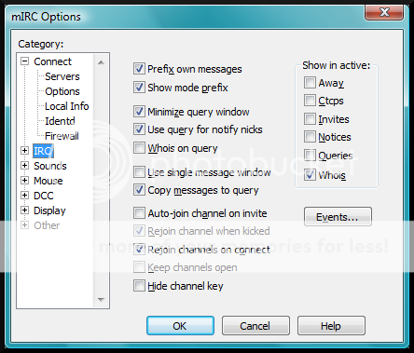Select the Display tree item

(x=49, y=210)
